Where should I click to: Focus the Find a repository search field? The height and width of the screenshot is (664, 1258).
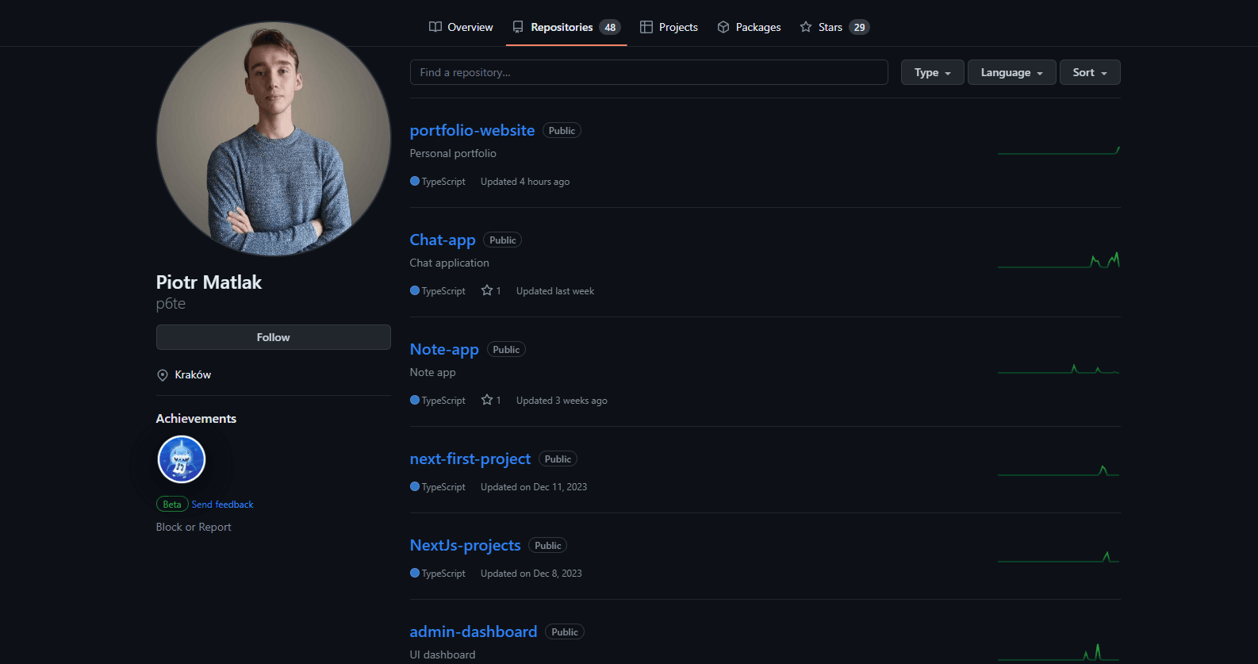(649, 72)
